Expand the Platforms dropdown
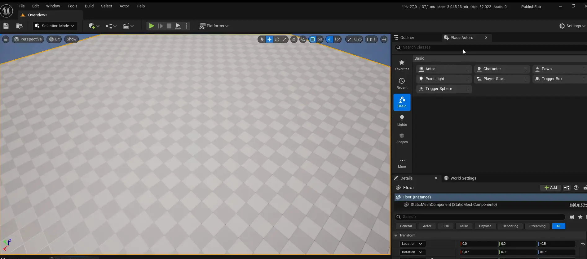Viewport: 587px width, 259px height. (214, 26)
